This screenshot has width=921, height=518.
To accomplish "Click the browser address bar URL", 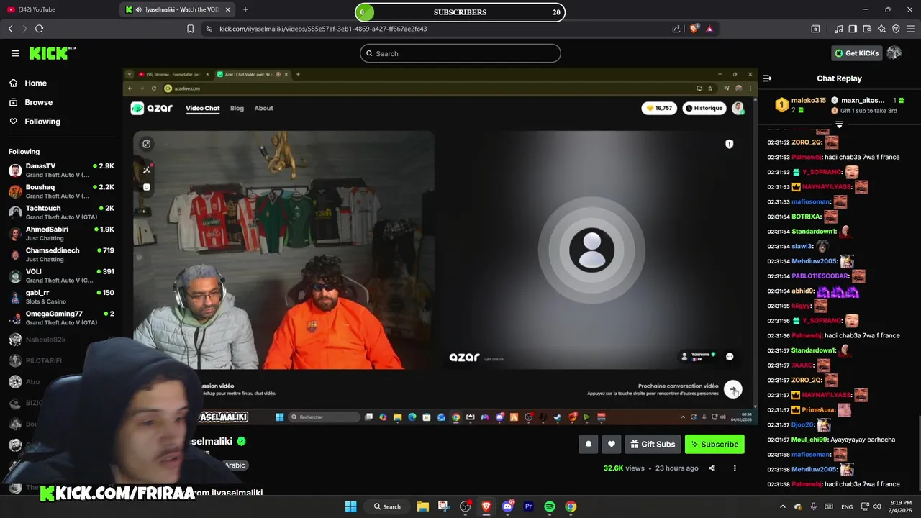I will 323,29.
